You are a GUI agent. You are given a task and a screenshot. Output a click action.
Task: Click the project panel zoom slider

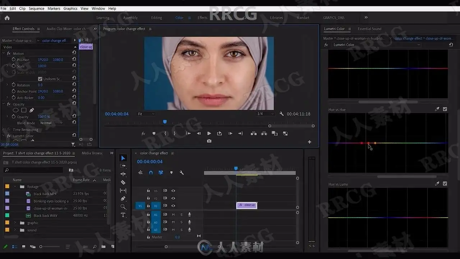tap(50, 247)
